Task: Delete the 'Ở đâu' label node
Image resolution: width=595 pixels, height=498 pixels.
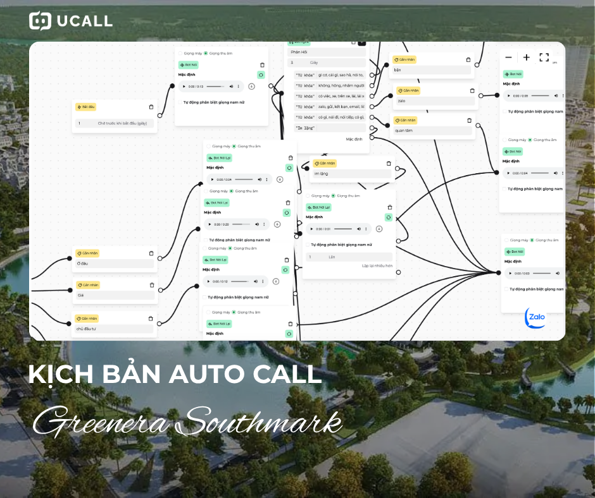Action: tap(151, 253)
